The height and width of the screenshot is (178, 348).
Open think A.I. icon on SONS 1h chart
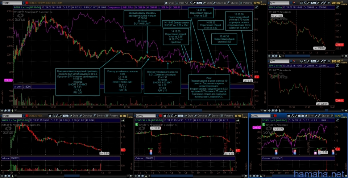coord(169,116)
